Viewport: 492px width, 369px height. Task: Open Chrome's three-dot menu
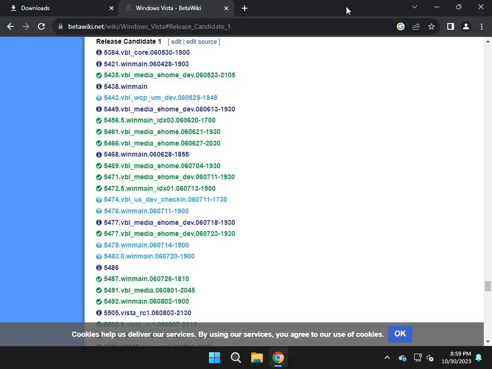(481, 27)
